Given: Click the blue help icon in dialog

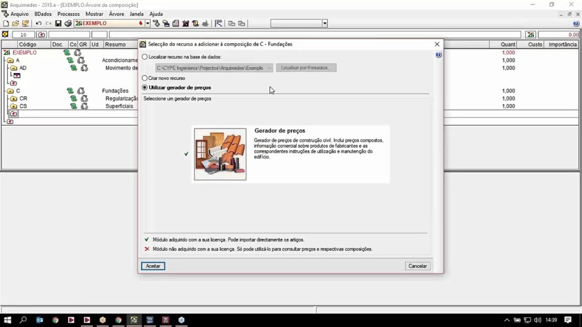Looking at the screenshot, I should (438, 55).
